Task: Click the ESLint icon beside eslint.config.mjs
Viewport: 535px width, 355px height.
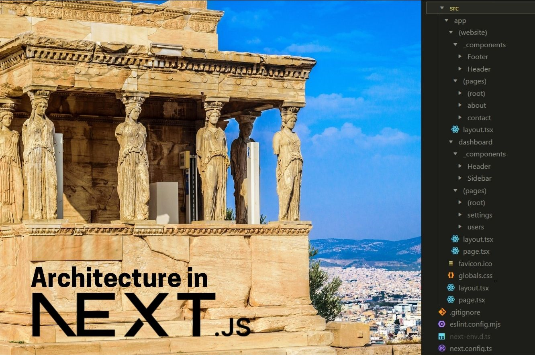Action: (x=442, y=324)
